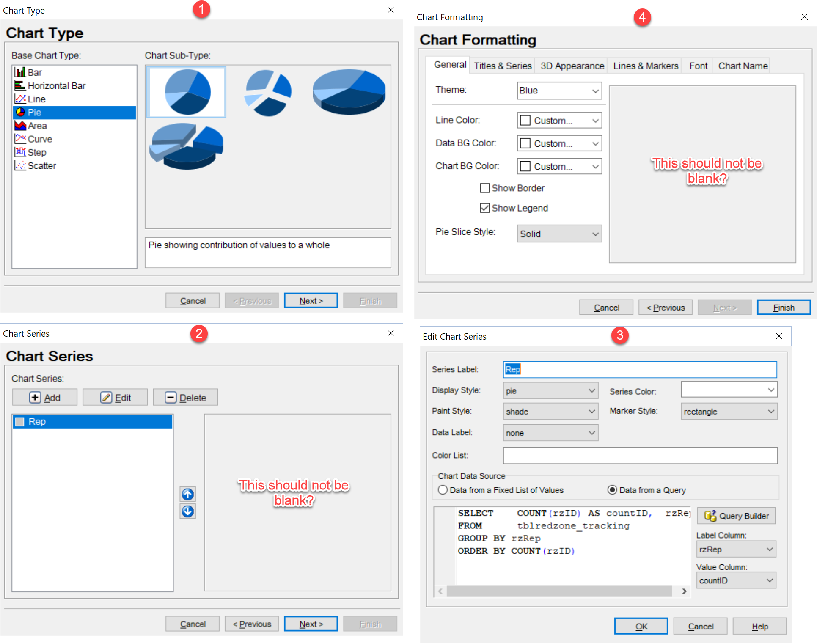Switch to the Titles & Series tab
This screenshot has width=817, height=643.
coord(502,66)
